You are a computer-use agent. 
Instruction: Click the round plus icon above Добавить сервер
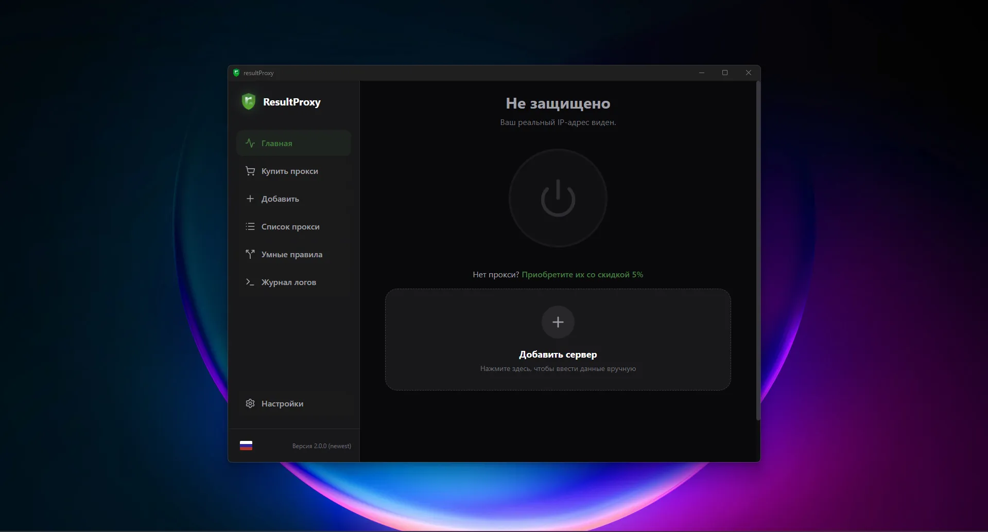pos(558,322)
